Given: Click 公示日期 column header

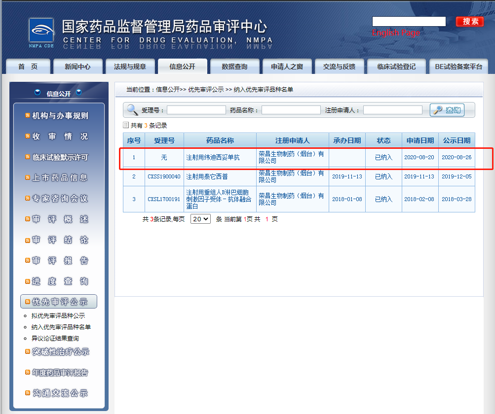Looking at the screenshot, I should click(x=457, y=140).
